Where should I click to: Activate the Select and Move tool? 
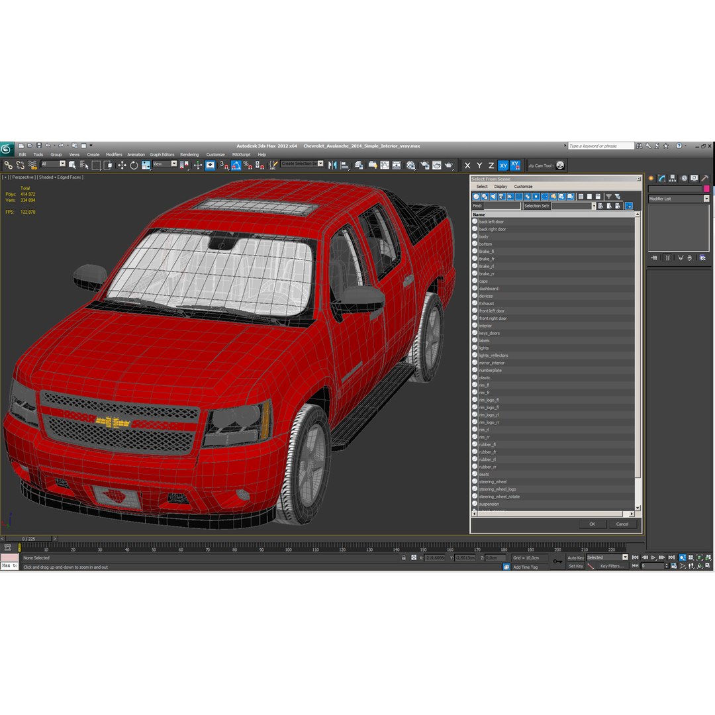(x=122, y=165)
